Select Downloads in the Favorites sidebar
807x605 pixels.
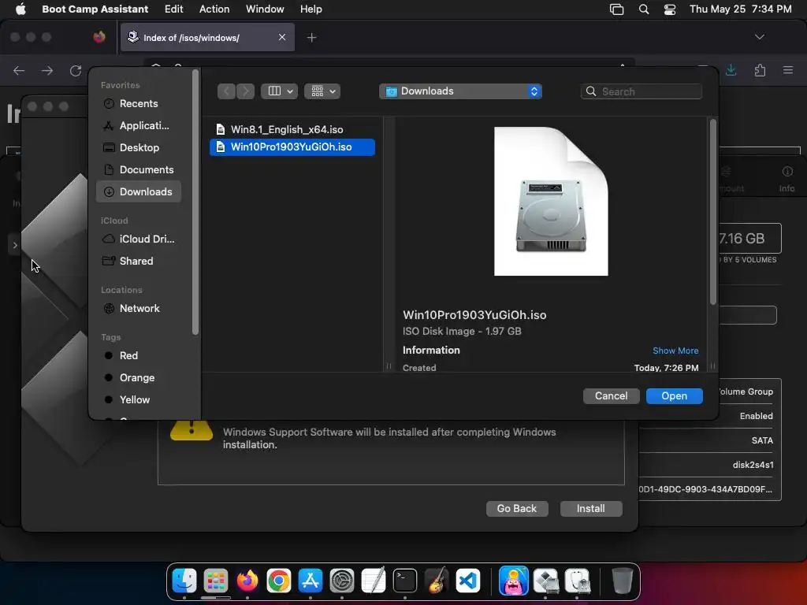(x=138, y=192)
